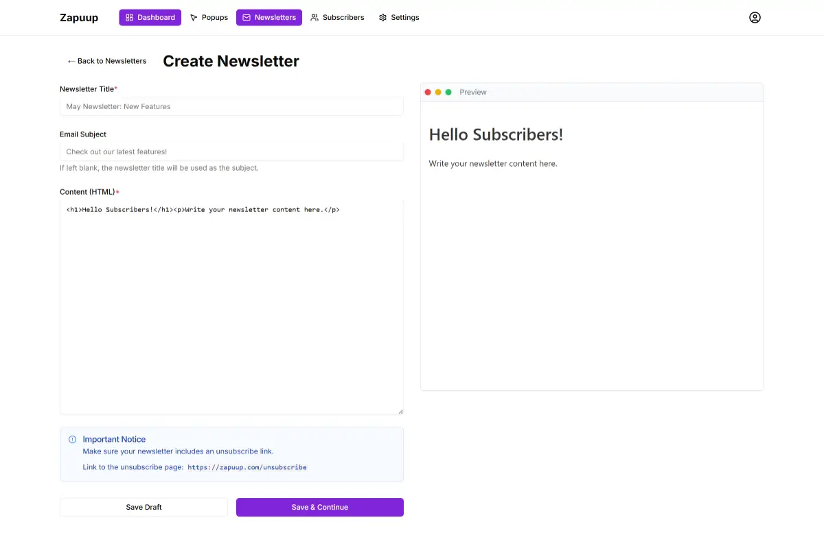824x533 pixels.
Task: Open the Settings navigation item
Action: pyautogui.click(x=399, y=17)
